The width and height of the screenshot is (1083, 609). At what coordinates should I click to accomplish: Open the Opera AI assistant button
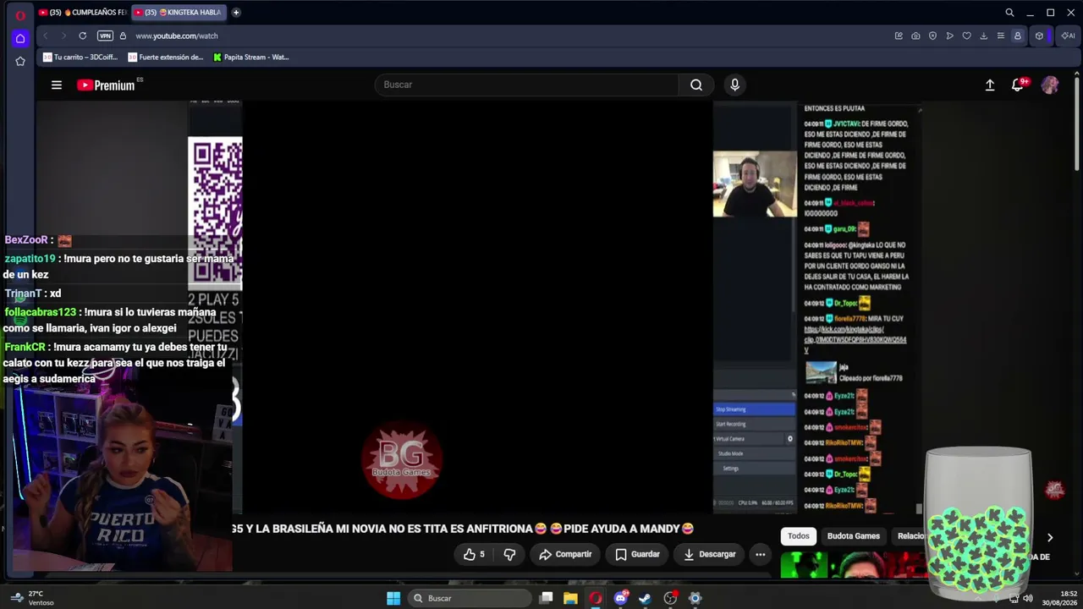tap(1068, 36)
